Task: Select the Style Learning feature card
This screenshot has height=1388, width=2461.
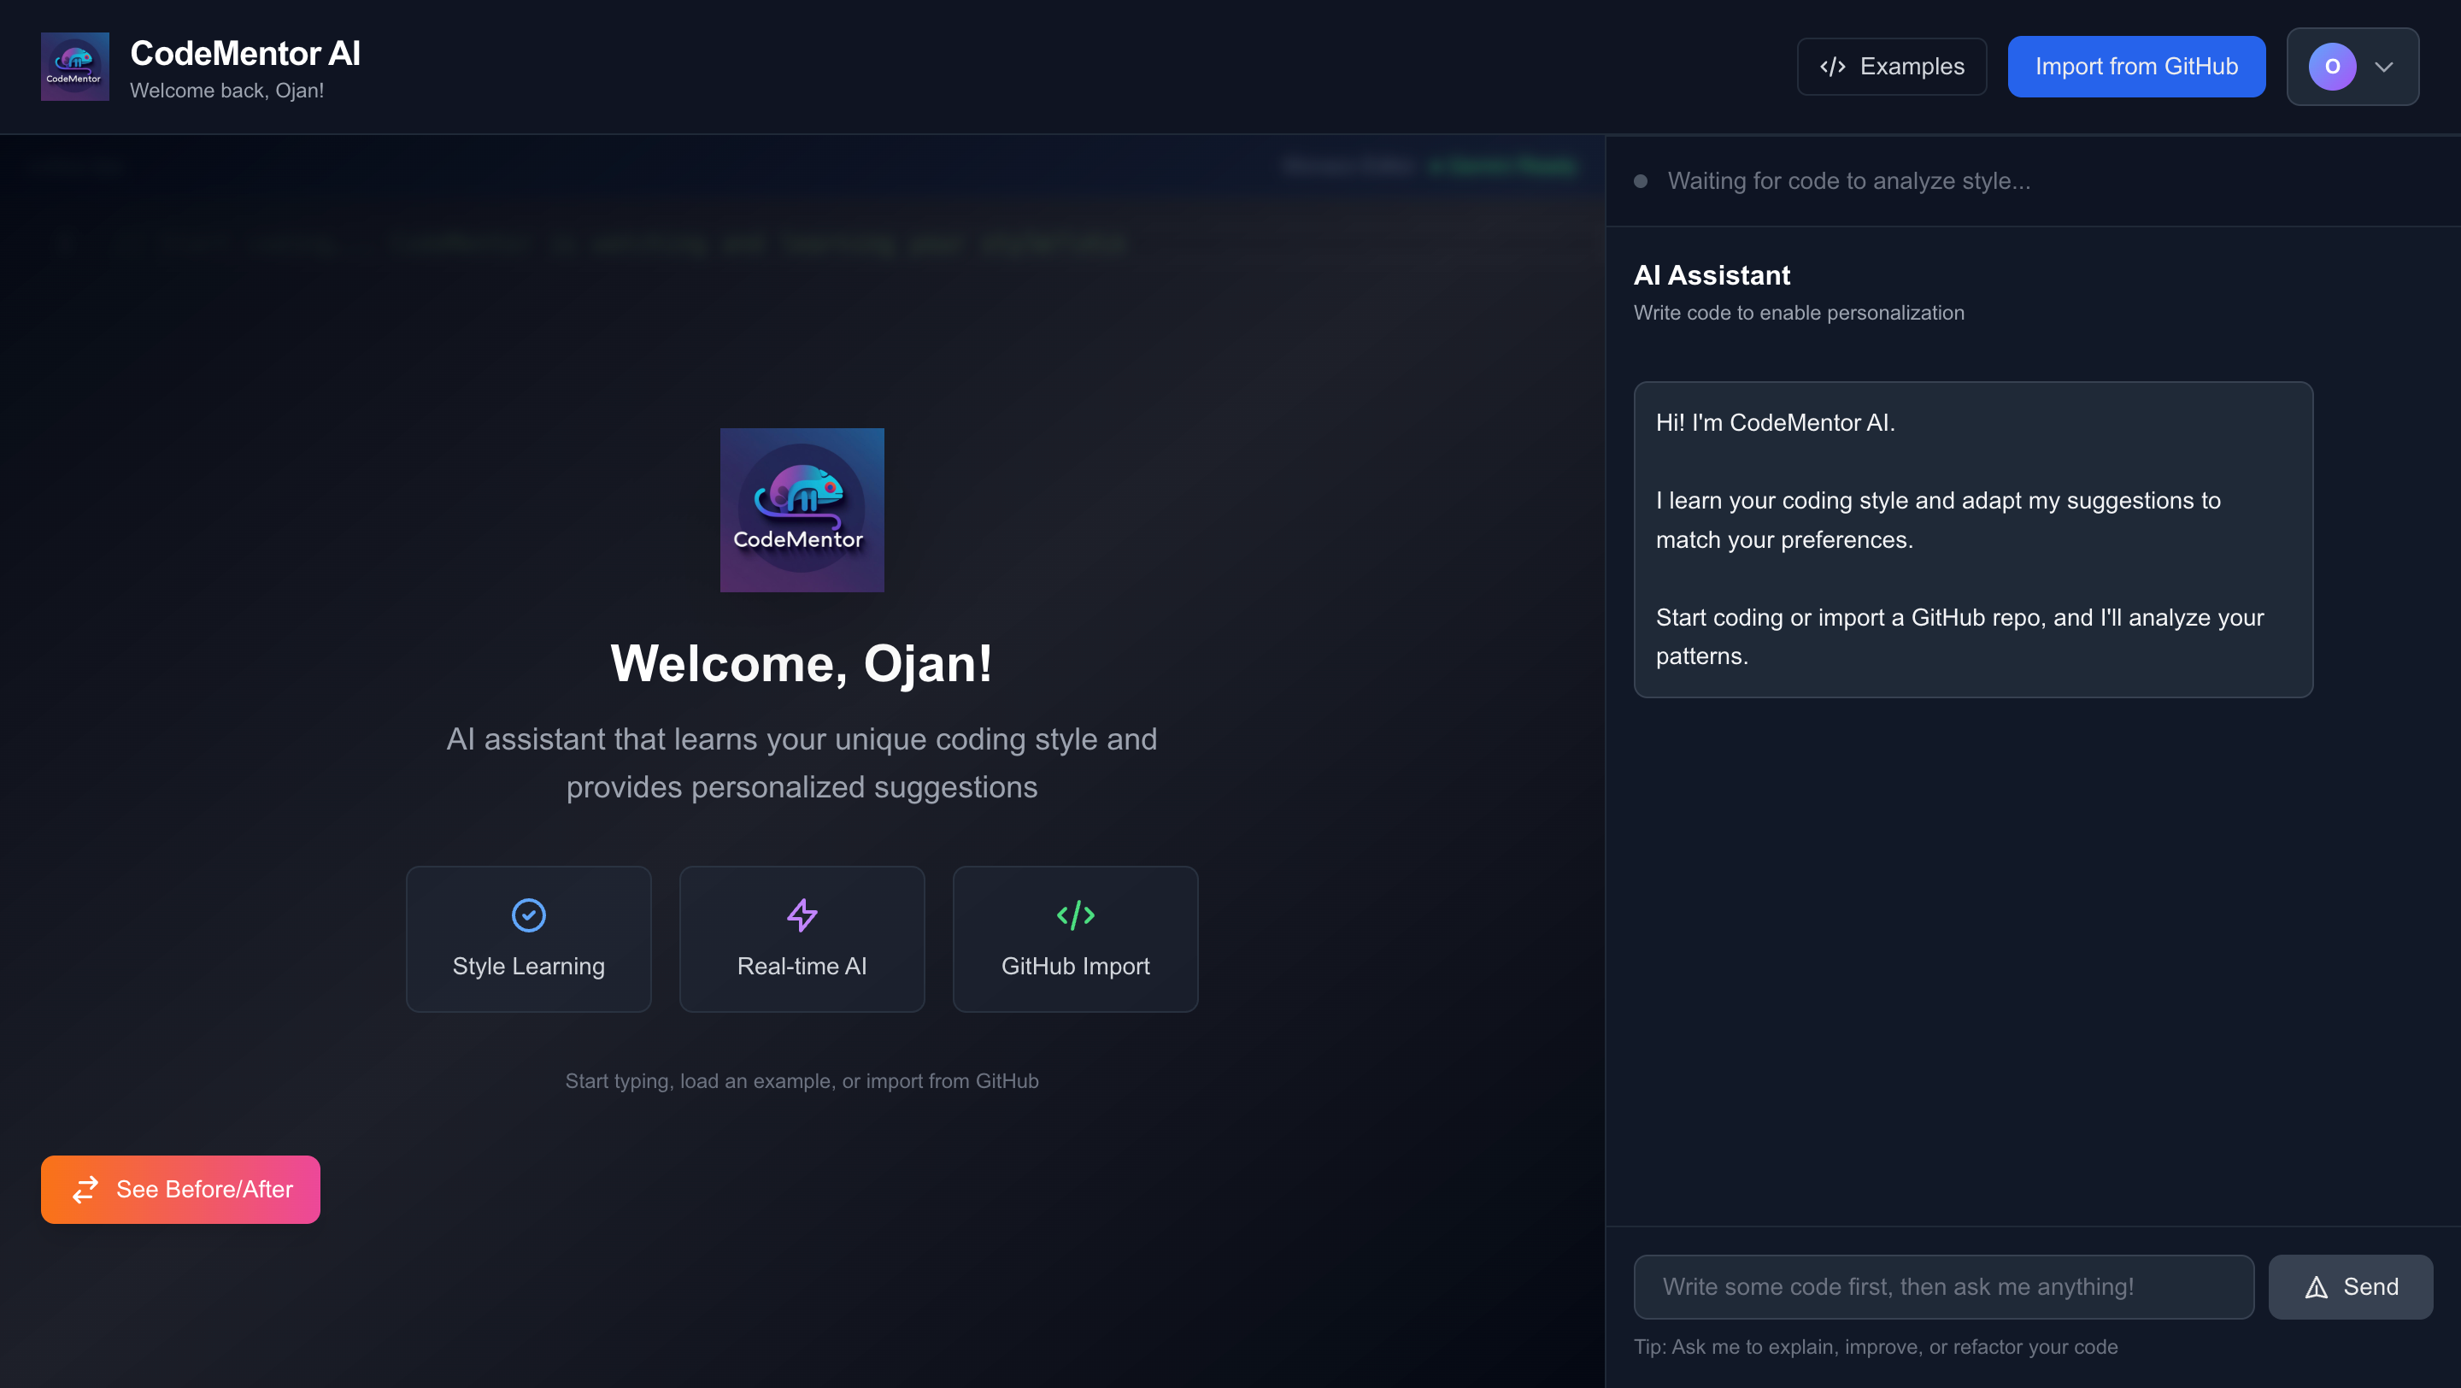Action: pos(528,938)
